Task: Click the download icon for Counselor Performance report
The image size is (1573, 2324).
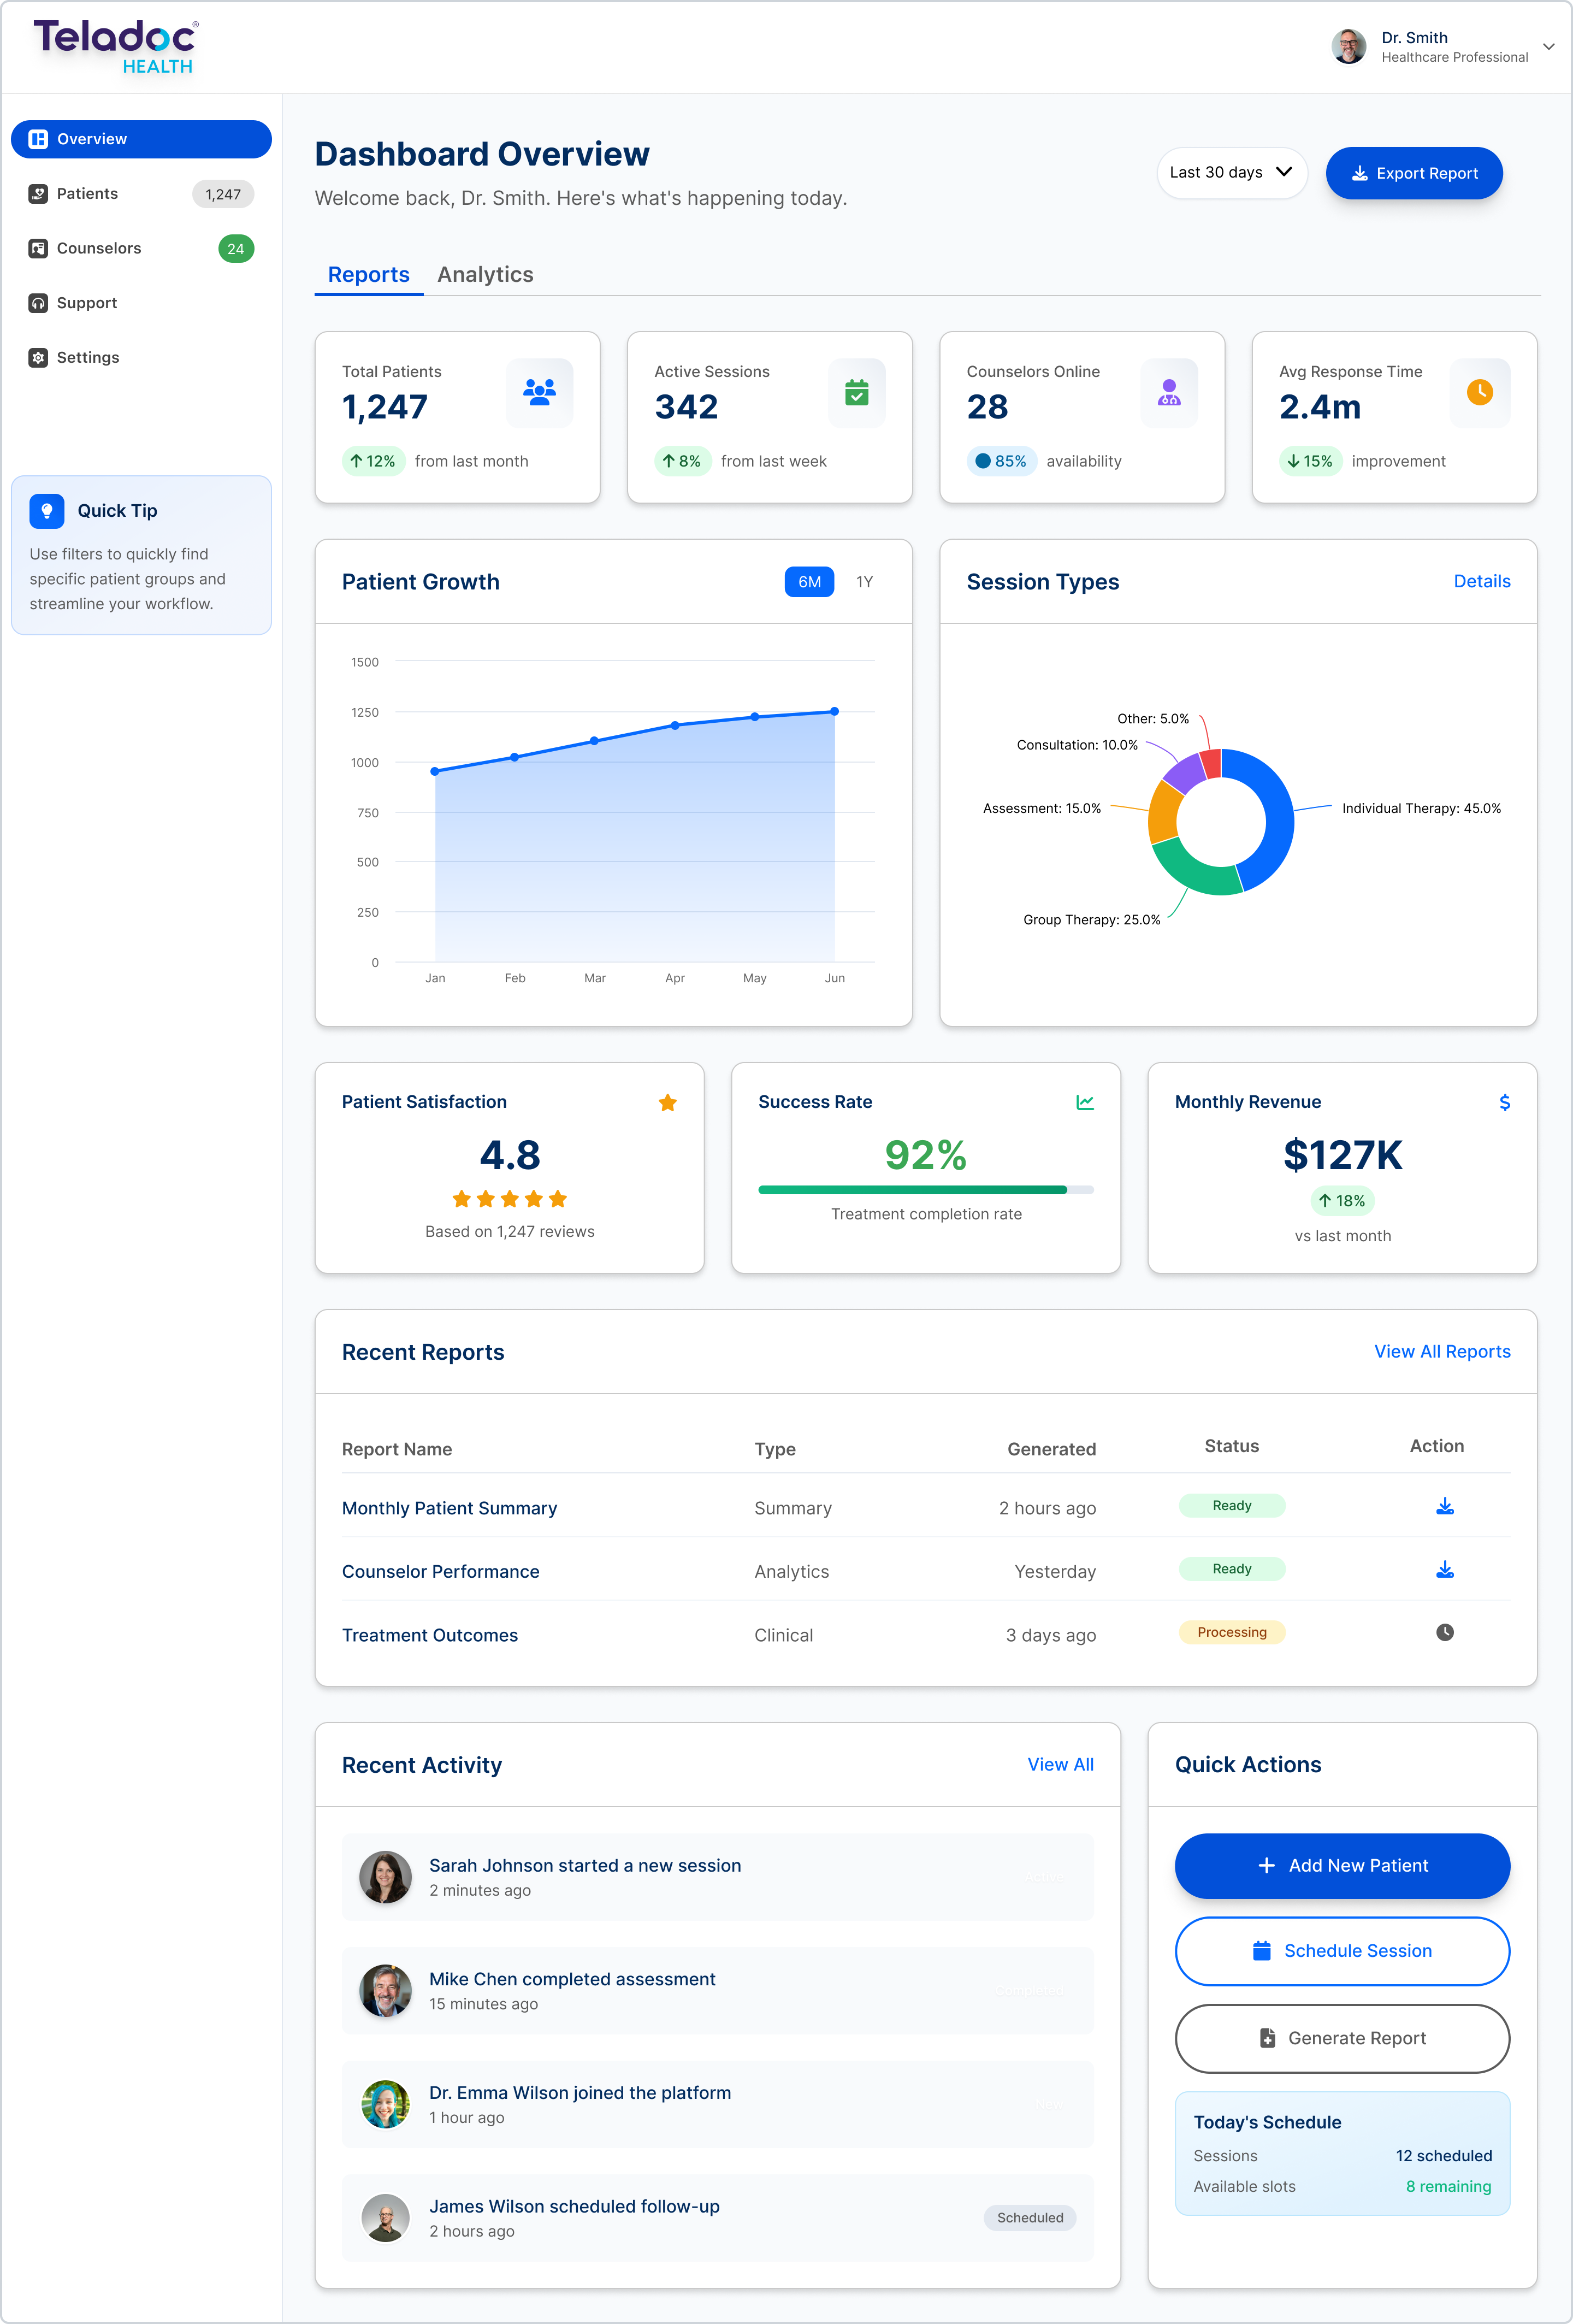Action: [x=1444, y=1569]
